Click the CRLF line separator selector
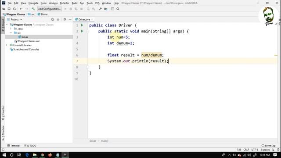Viewport: 281px width, 158px height. [246, 150]
